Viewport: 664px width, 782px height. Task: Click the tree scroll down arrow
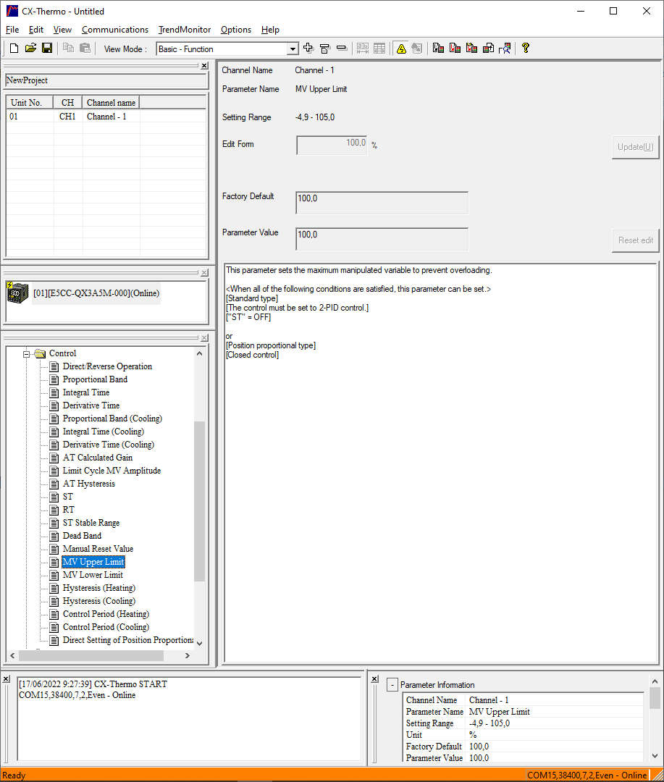(200, 644)
